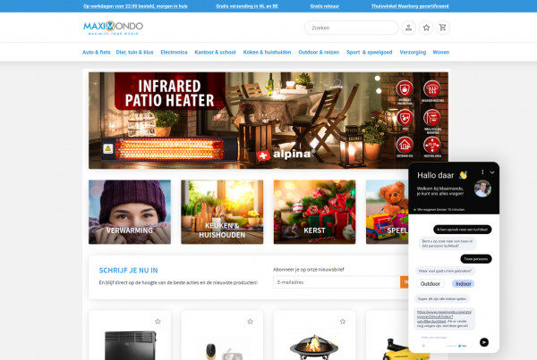Open the Kerst category tile
Image resolution: width=537 pixels, height=360 pixels.
[x=315, y=212]
